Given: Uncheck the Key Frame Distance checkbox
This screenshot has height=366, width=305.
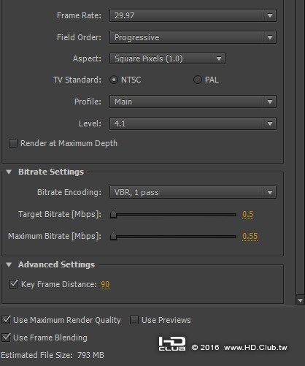Looking at the screenshot, I should tap(13, 284).
